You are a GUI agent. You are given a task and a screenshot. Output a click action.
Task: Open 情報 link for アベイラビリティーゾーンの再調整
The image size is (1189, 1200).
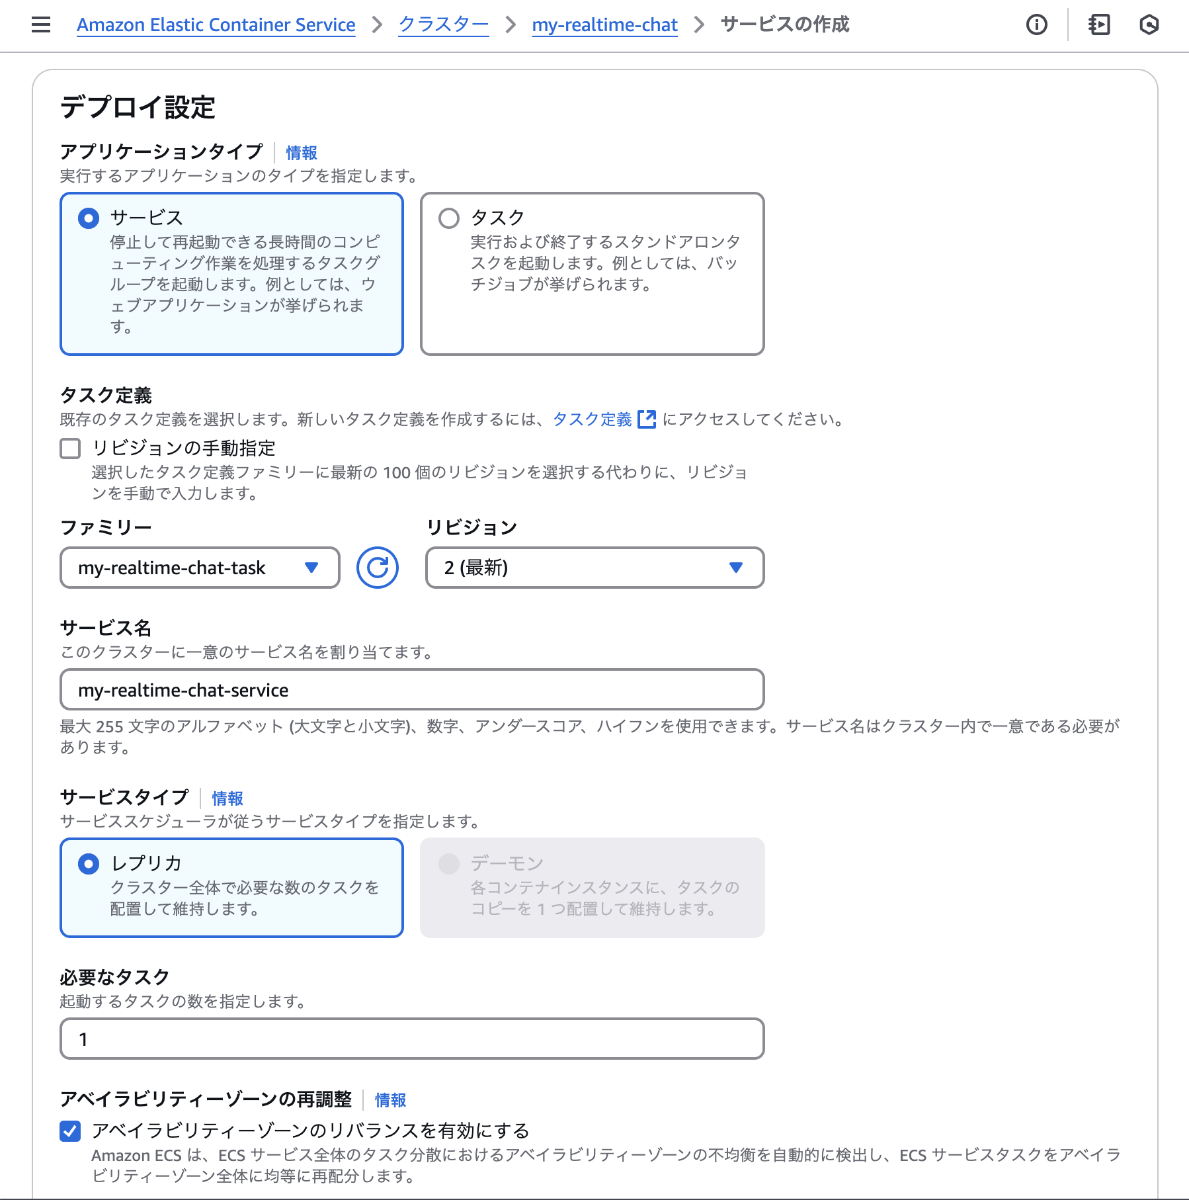tap(391, 1100)
